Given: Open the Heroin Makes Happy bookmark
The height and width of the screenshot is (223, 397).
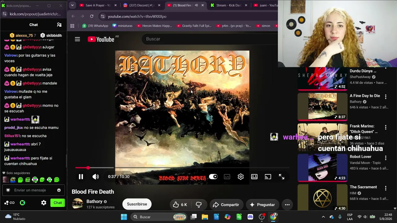Looking at the screenshot, I should [x=154, y=26].
